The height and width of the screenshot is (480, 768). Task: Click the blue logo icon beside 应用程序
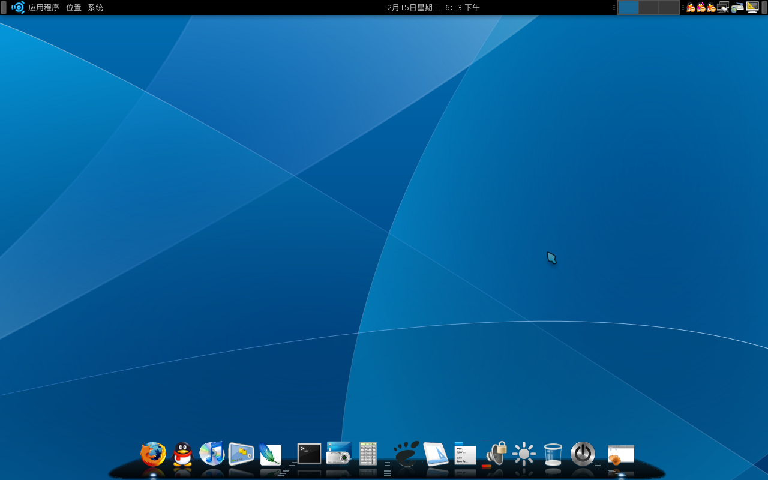tap(18, 7)
